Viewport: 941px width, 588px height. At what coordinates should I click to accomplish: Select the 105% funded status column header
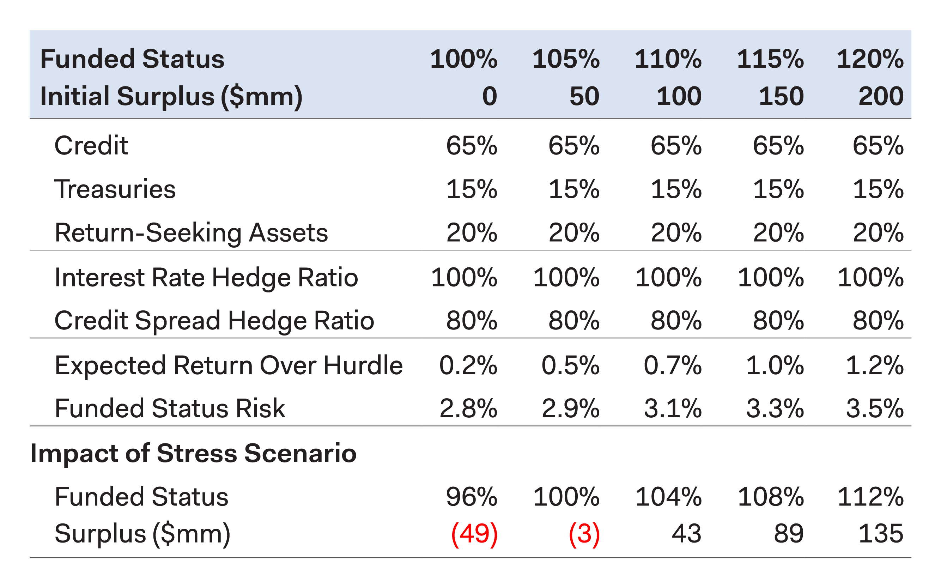tap(566, 59)
